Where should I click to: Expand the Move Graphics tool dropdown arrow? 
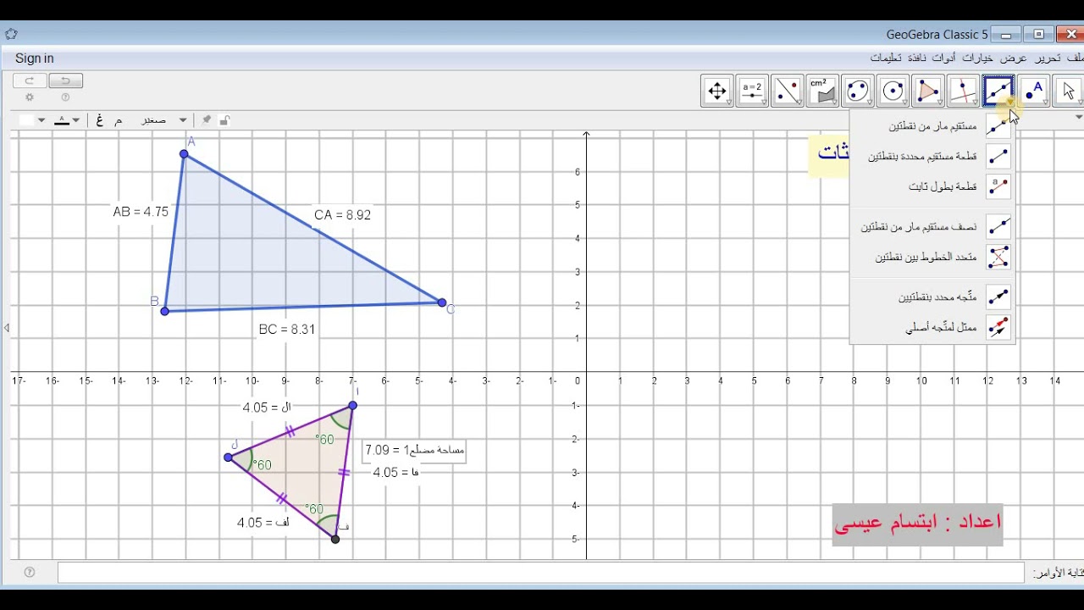pos(729,102)
